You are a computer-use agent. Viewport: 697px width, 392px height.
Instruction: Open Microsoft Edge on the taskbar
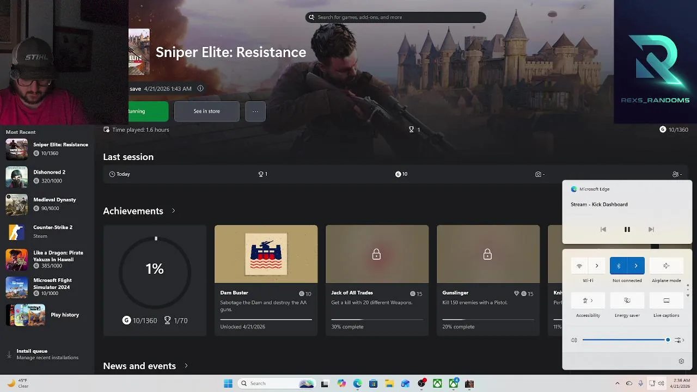pyautogui.click(x=357, y=383)
